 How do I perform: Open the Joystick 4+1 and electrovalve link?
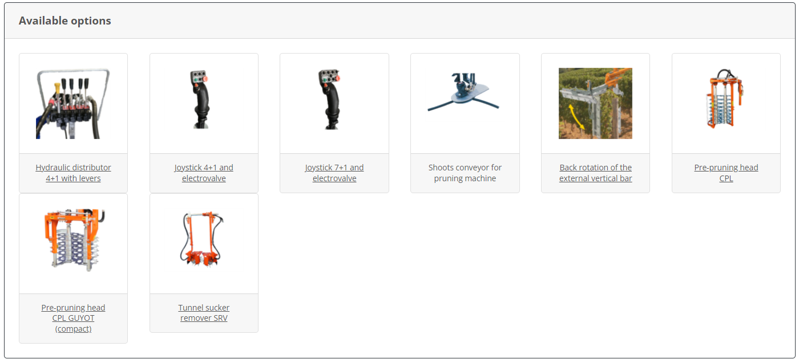(204, 173)
